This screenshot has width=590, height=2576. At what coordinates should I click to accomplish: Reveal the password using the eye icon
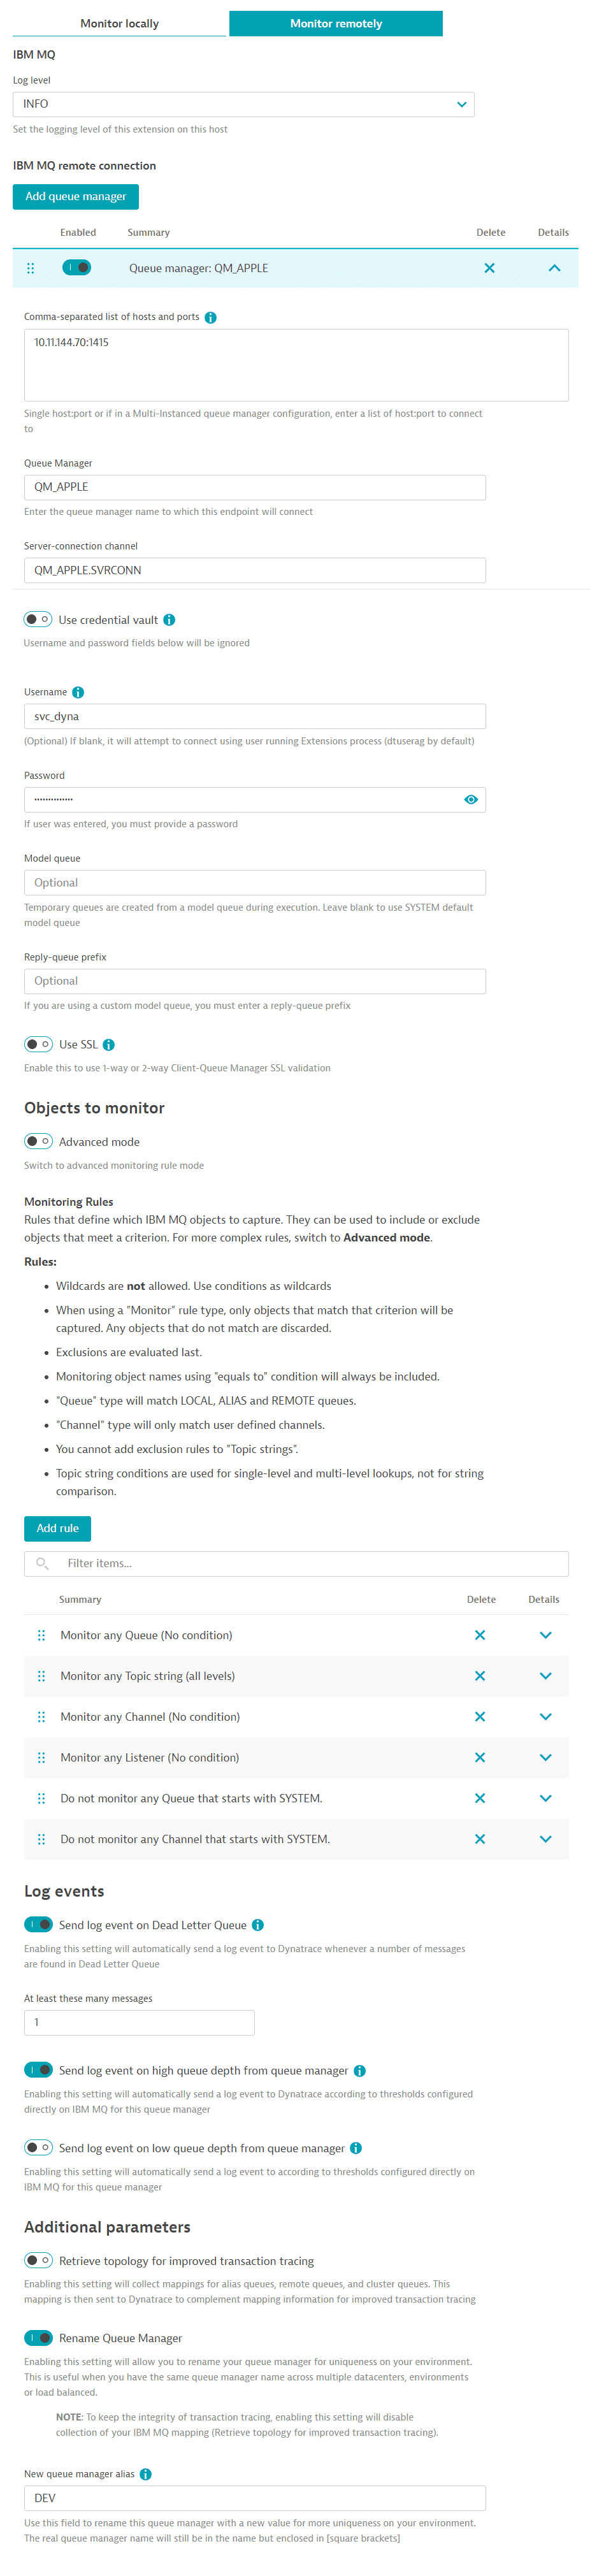(x=470, y=799)
